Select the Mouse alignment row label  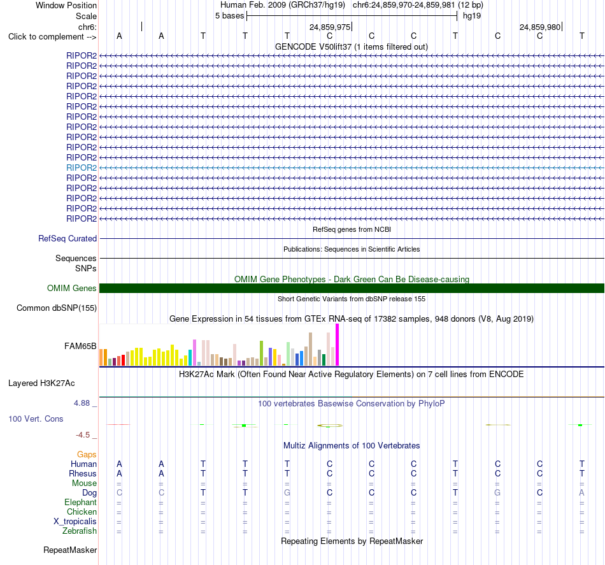[85, 483]
